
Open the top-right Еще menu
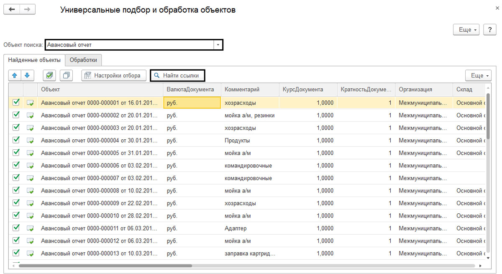(x=466, y=29)
